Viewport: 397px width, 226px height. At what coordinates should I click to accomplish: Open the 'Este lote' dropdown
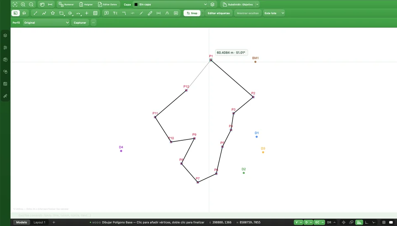[274, 13]
